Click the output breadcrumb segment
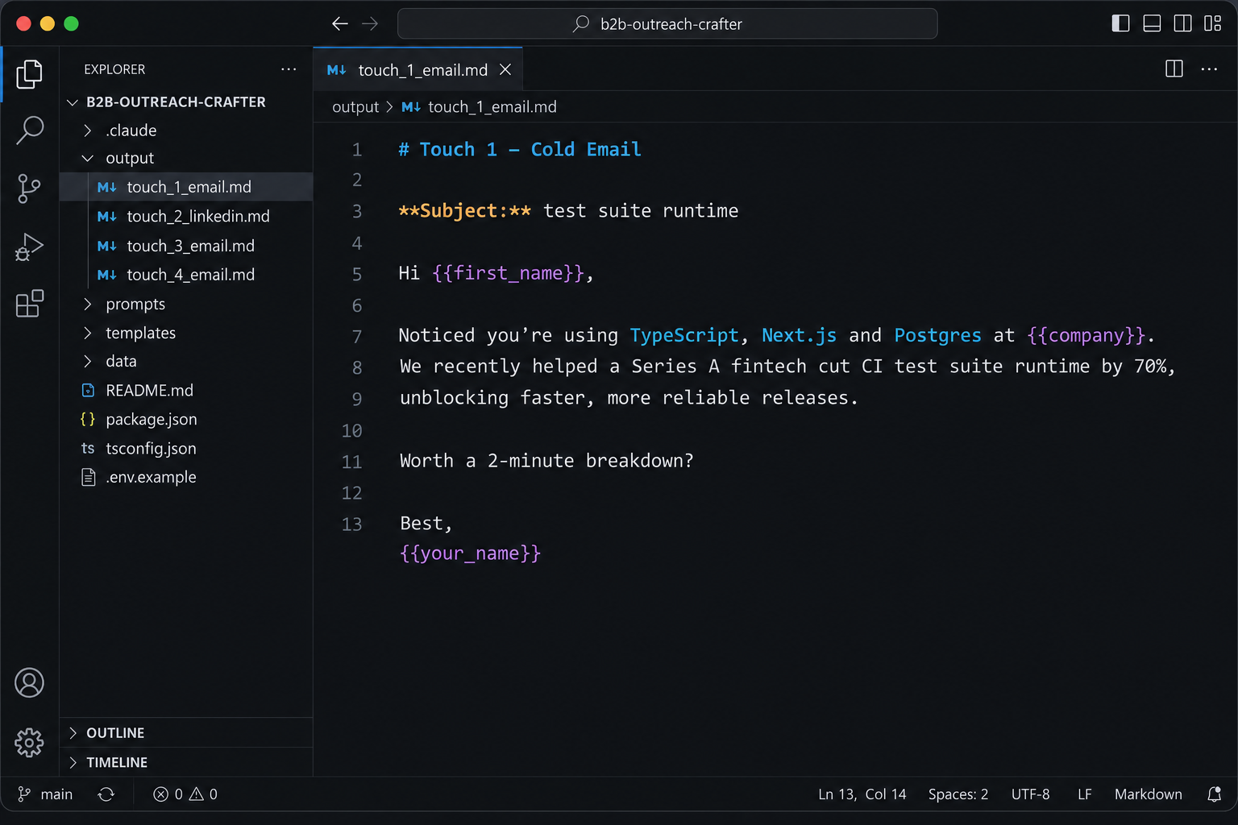Screen dimensions: 1238x825 355,107
